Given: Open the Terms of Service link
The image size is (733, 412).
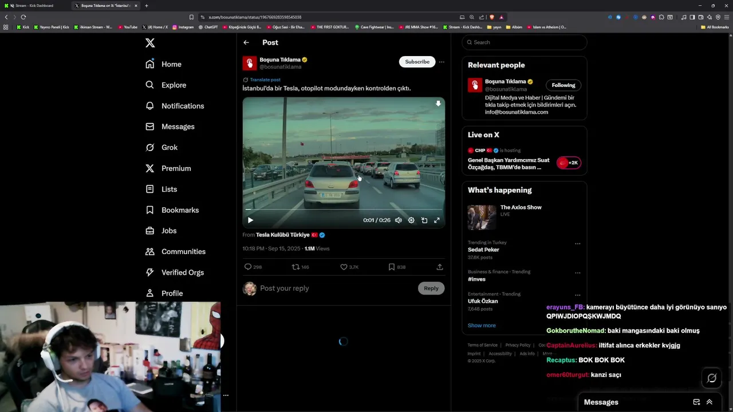Looking at the screenshot, I should pyautogui.click(x=482, y=345).
